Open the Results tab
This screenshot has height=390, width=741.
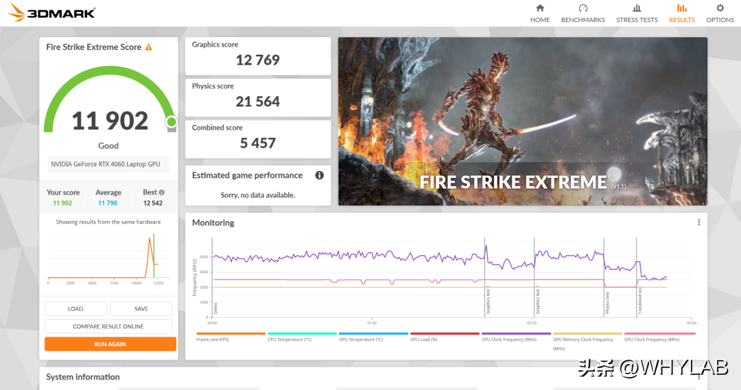click(681, 13)
